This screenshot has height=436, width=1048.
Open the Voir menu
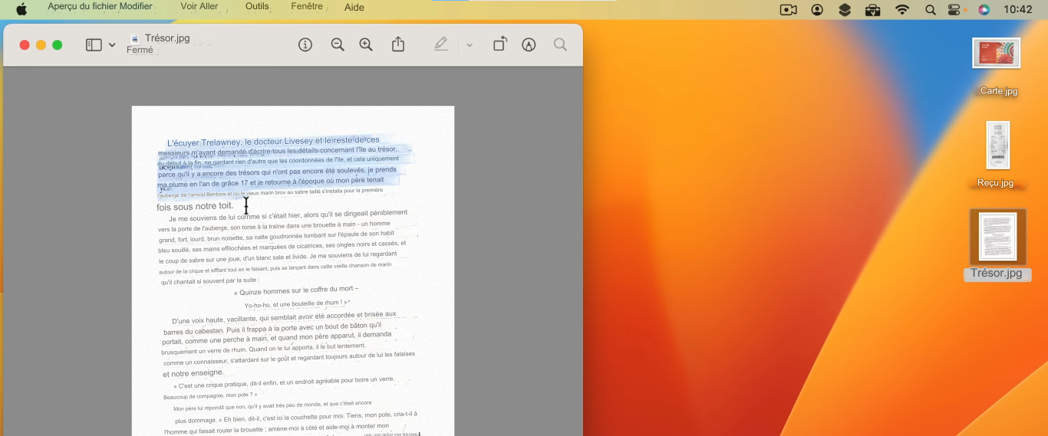click(189, 6)
